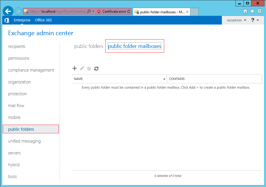Open the address bar dropdown arrow
Screen dimensions: 266x187
(93, 11)
